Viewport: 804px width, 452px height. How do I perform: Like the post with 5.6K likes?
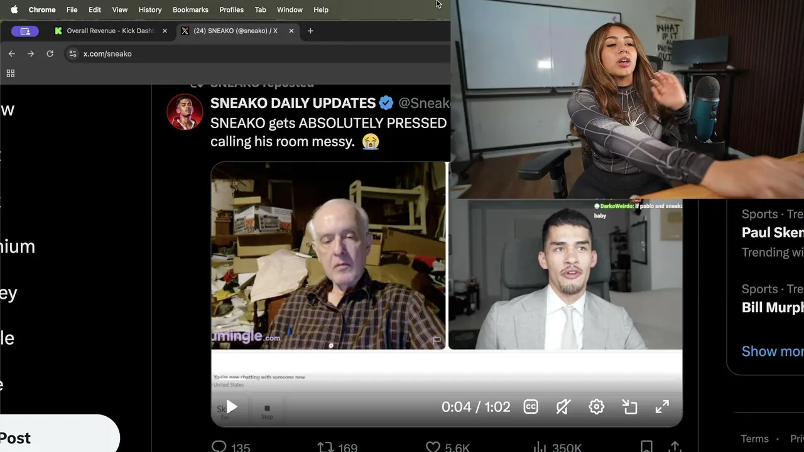pos(447,448)
